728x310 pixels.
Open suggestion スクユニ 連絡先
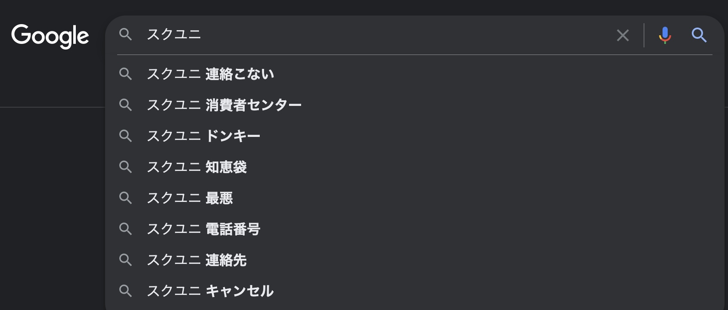coord(415,260)
